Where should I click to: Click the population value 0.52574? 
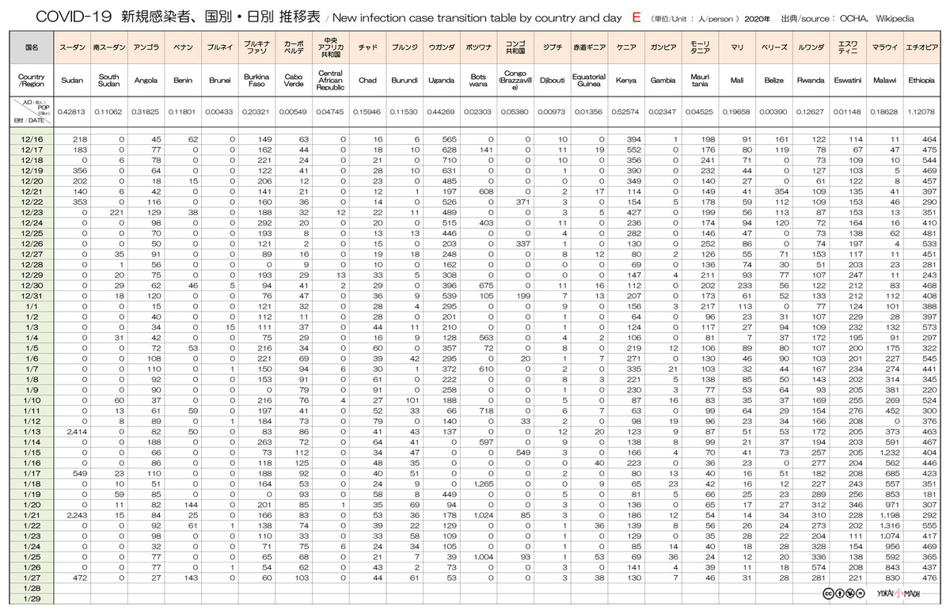[626, 112]
